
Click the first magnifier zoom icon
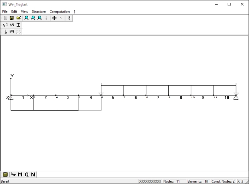tap(26, 18)
